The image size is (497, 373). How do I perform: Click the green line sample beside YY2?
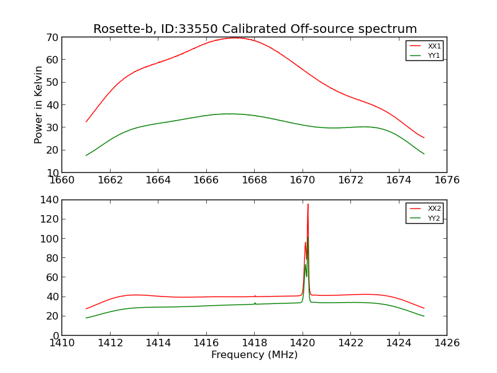coord(416,218)
